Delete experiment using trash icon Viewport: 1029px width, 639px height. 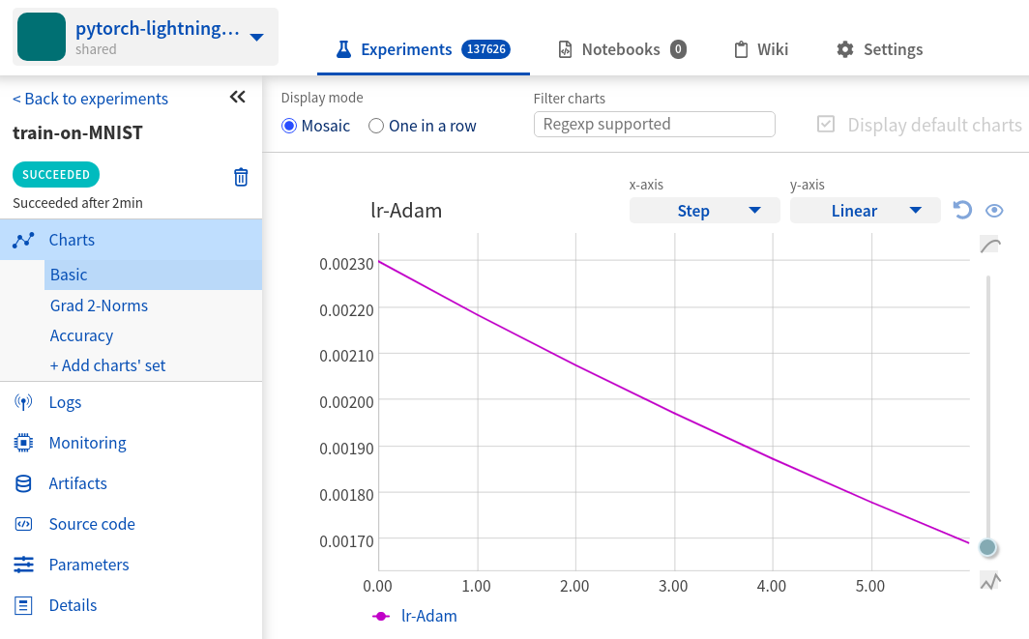point(241,177)
